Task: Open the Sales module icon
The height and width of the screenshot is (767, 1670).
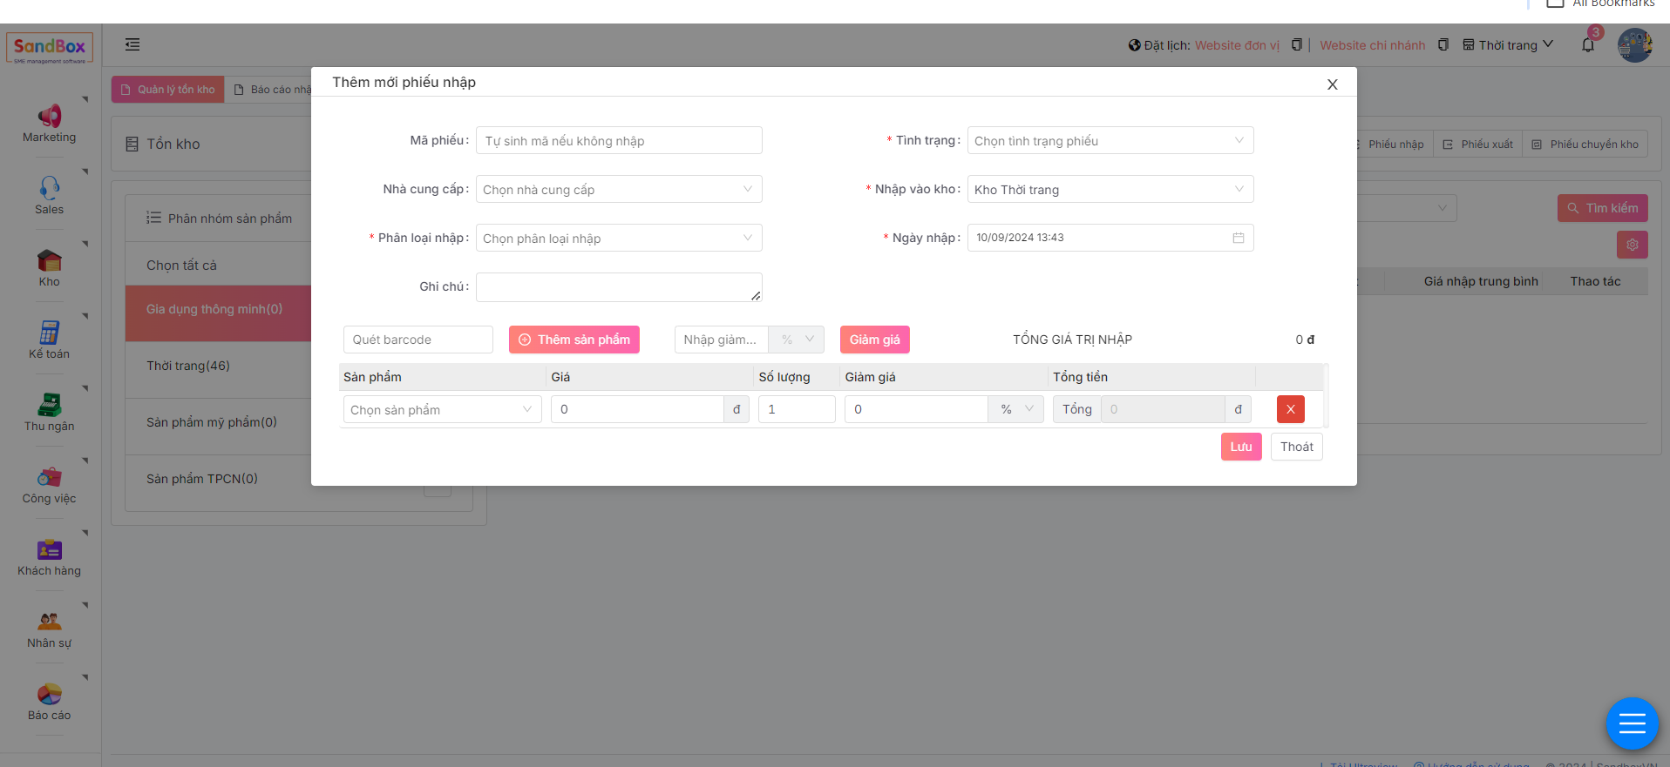Action: 49,188
